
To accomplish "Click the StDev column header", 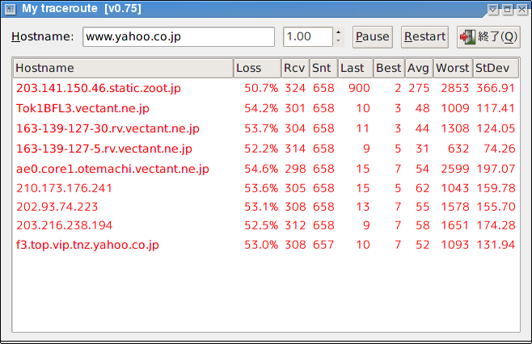I will tap(496, 68).
